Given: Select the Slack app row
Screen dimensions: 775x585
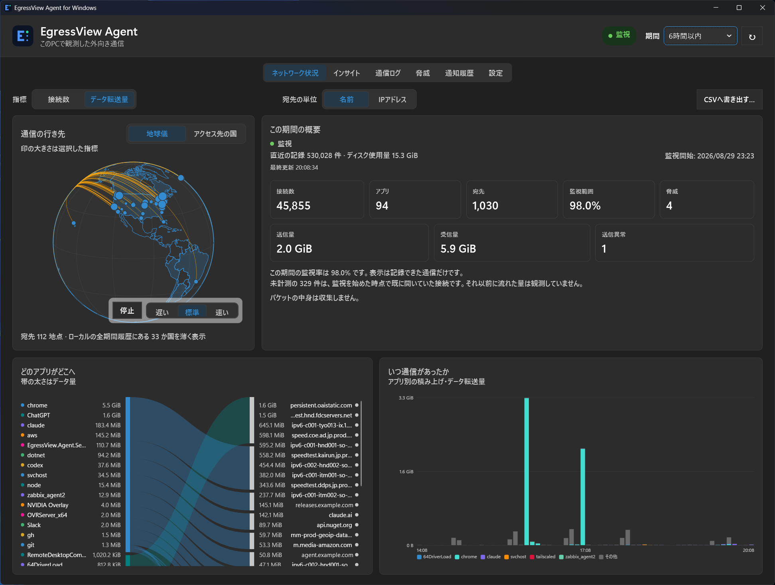Looking at the screenshot, I should [71, 525].
